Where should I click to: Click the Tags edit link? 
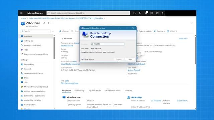[x=67, y=81]
